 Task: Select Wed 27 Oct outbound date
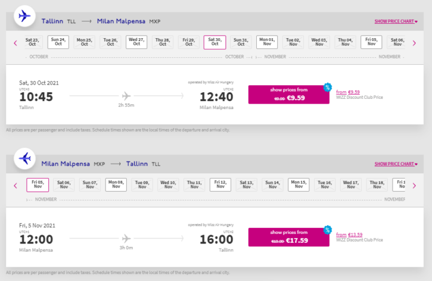tap(136, 42)
